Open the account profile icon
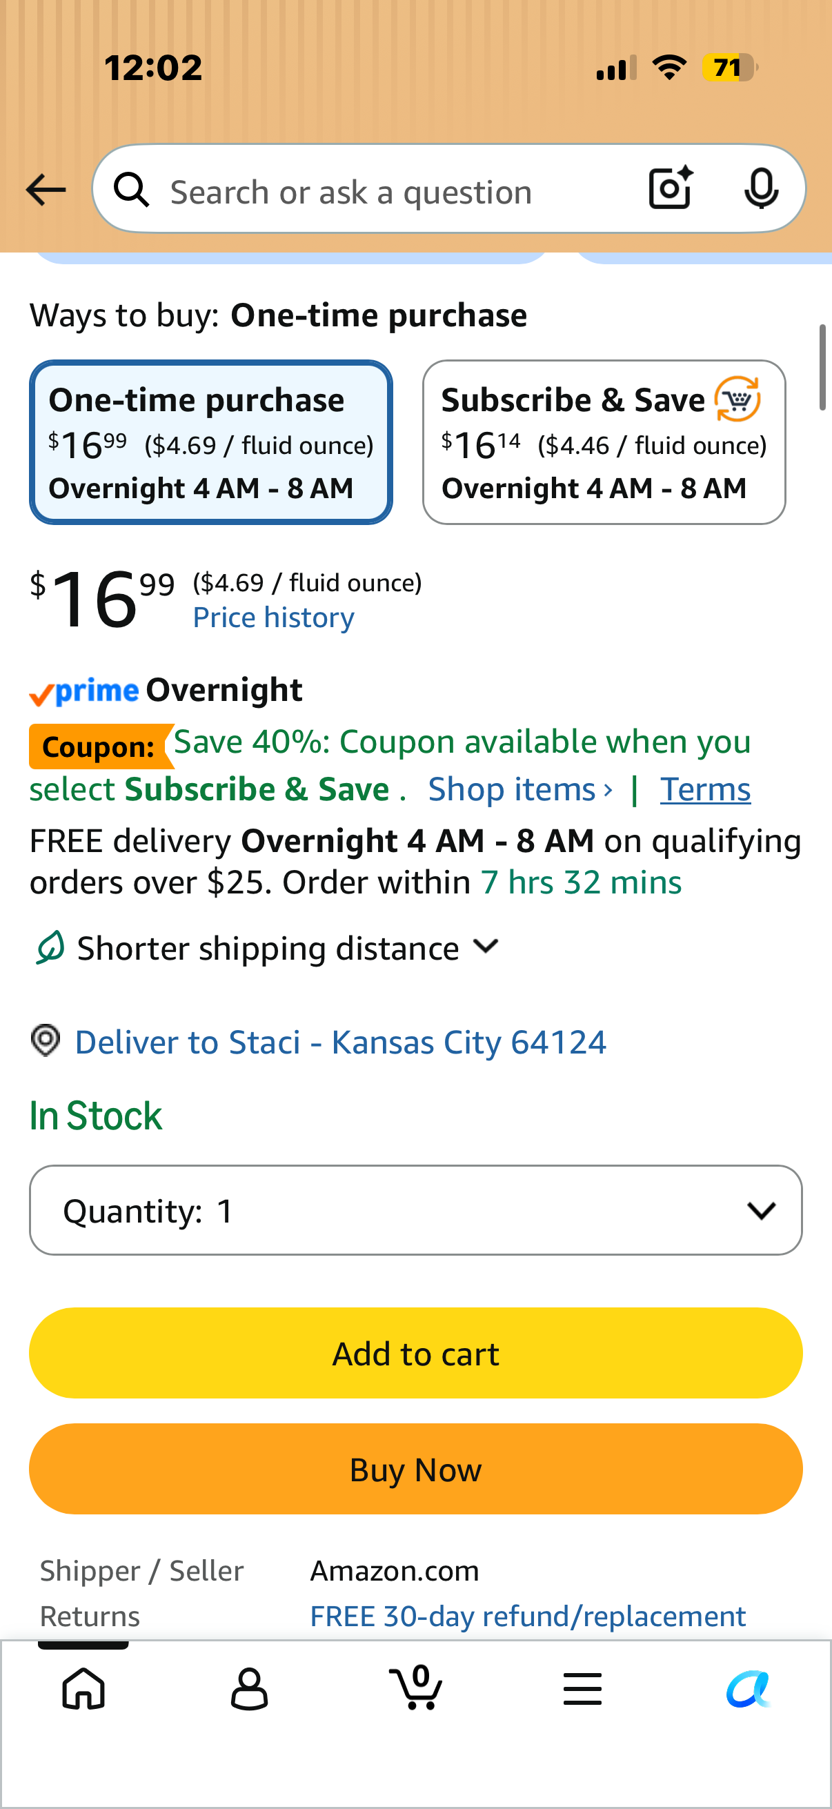Screen dimensions: 832x1809 pos(249,1688)
